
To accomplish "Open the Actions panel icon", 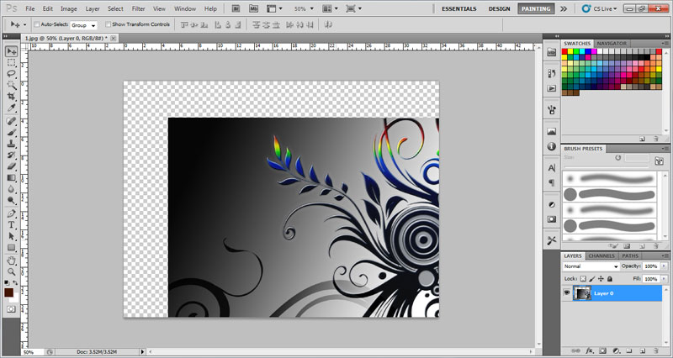I will [x=552, y=88].
